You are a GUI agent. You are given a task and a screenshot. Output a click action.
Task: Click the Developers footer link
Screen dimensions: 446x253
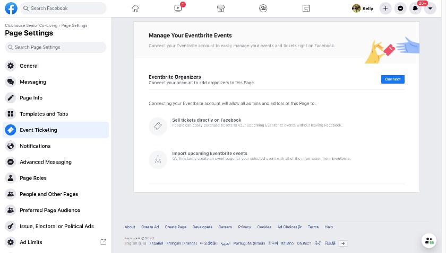(202, 227)
